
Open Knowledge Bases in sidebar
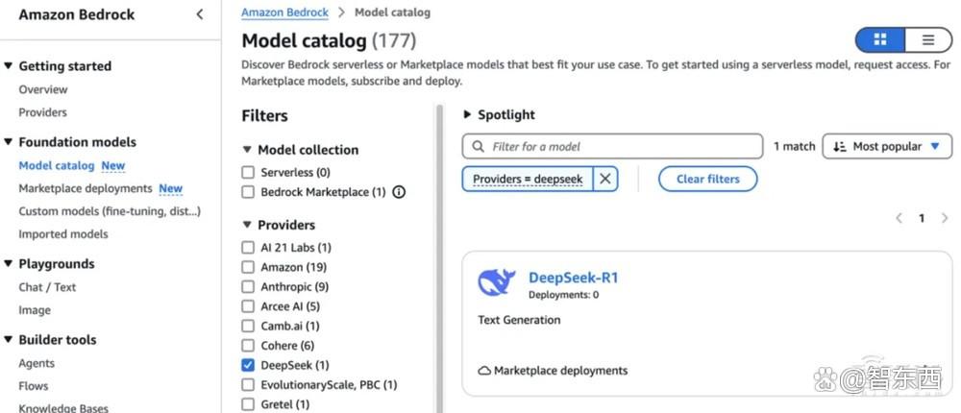(x=63, y=407)
